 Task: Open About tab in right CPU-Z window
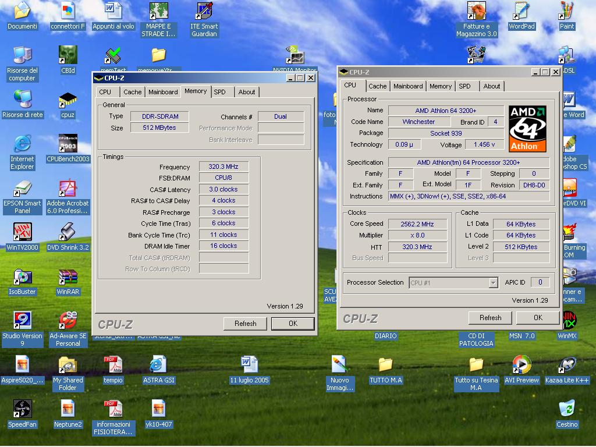pyautogui.click(x=492, y=86)
